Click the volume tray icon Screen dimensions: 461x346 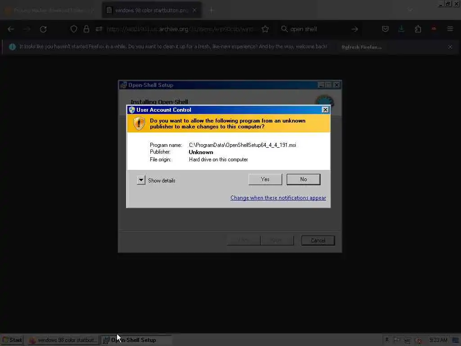[x=418, y=341]
